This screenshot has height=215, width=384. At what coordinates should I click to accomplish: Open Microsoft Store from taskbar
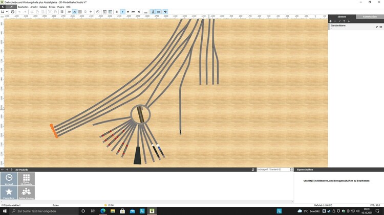122,211
